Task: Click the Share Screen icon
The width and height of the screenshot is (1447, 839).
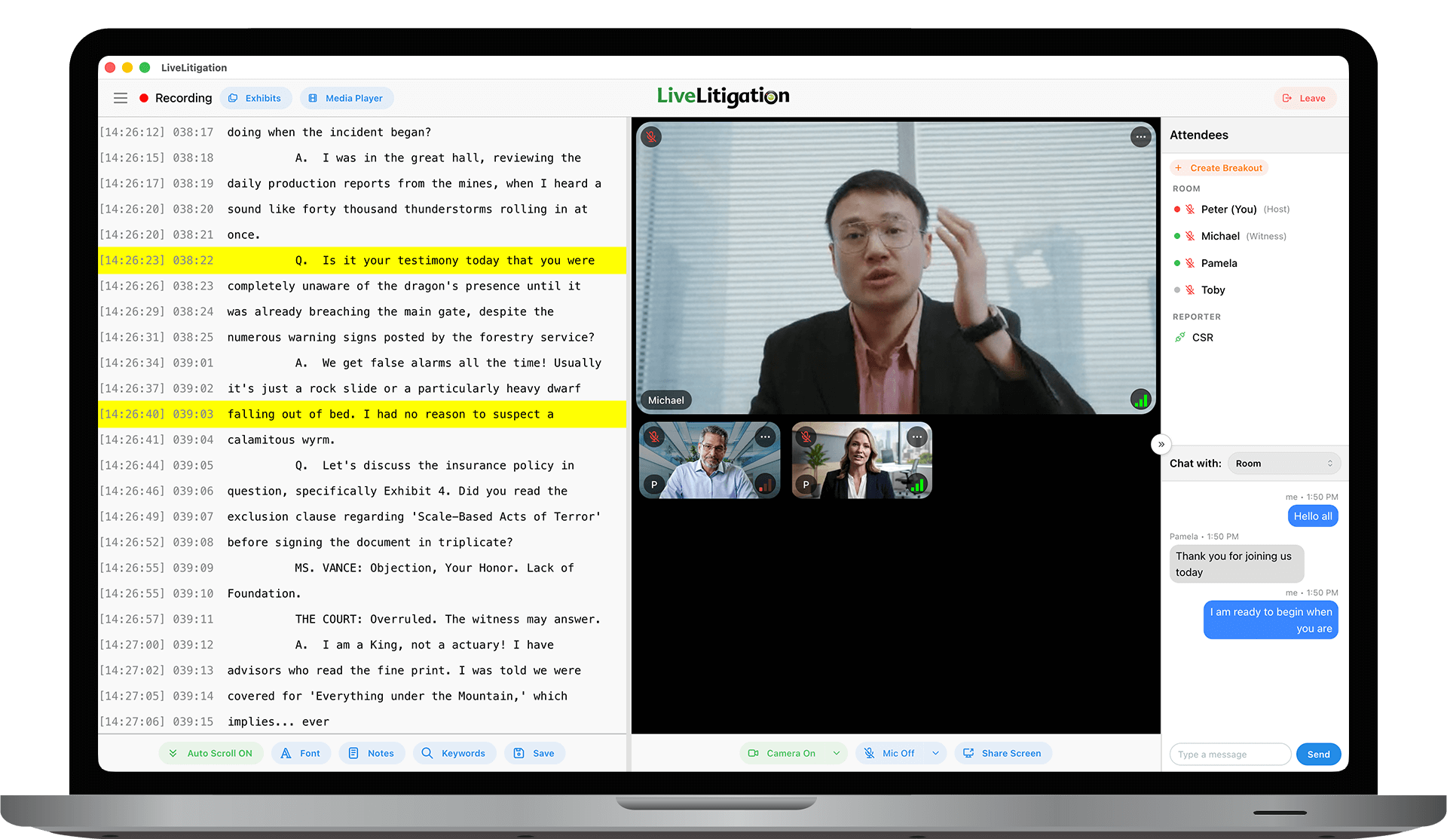Action: point(968,753)
